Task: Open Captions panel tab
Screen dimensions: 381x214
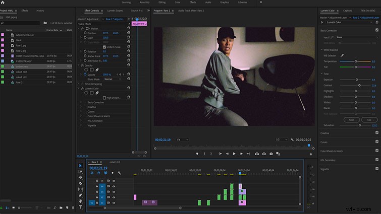Action: coord(348,11)
